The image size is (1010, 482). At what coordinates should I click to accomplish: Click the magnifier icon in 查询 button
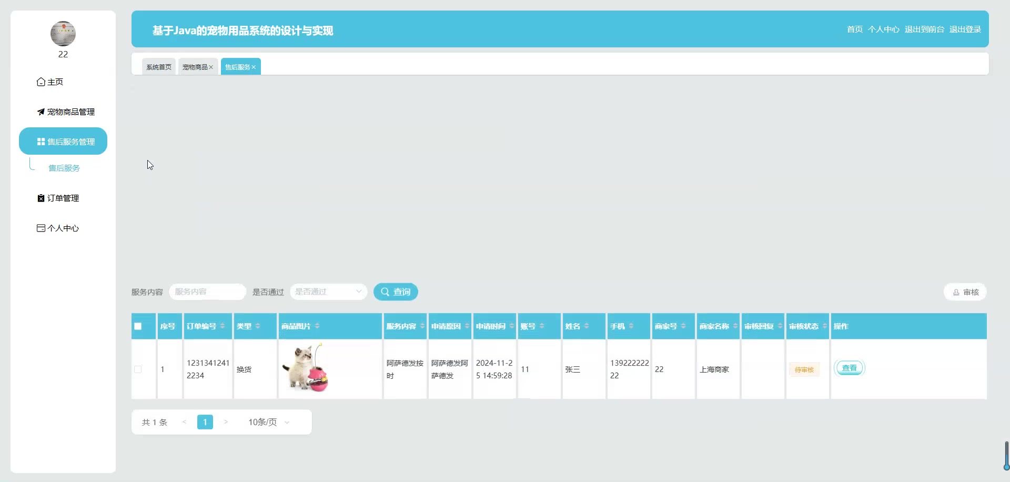(385, 292)
